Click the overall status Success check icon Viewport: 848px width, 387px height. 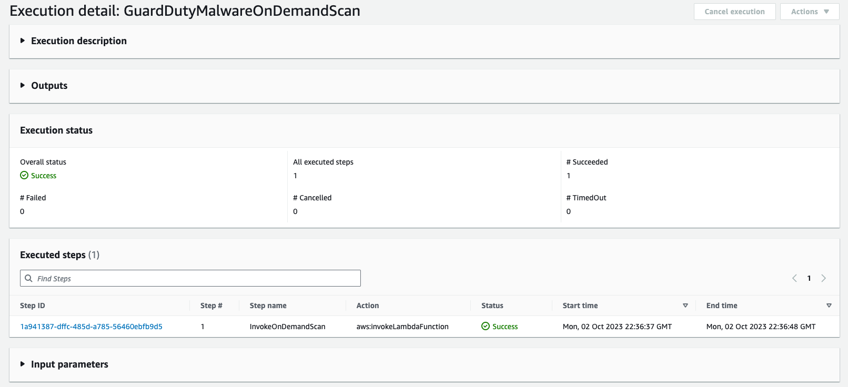pos(24,176)
